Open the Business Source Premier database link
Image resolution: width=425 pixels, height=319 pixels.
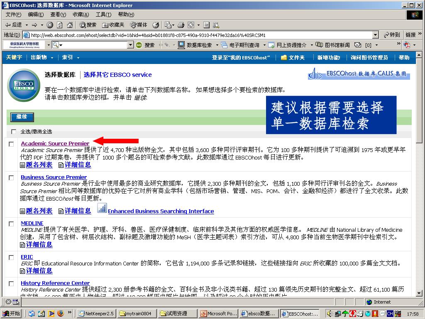click(54, 177)
